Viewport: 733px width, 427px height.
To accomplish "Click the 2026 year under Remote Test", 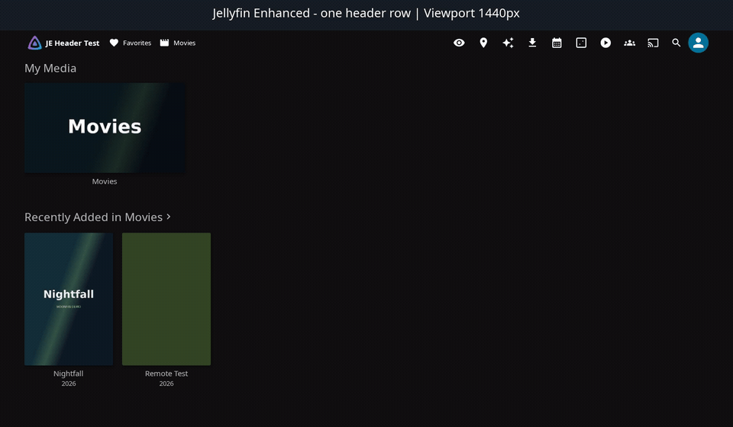I will 166,384.
